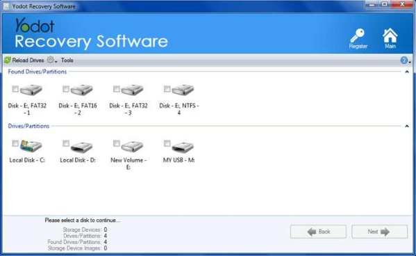Screen dimensions: 416x256
Task: Click 'Please select a disk to continue...' message
Action: coord(83,220)
